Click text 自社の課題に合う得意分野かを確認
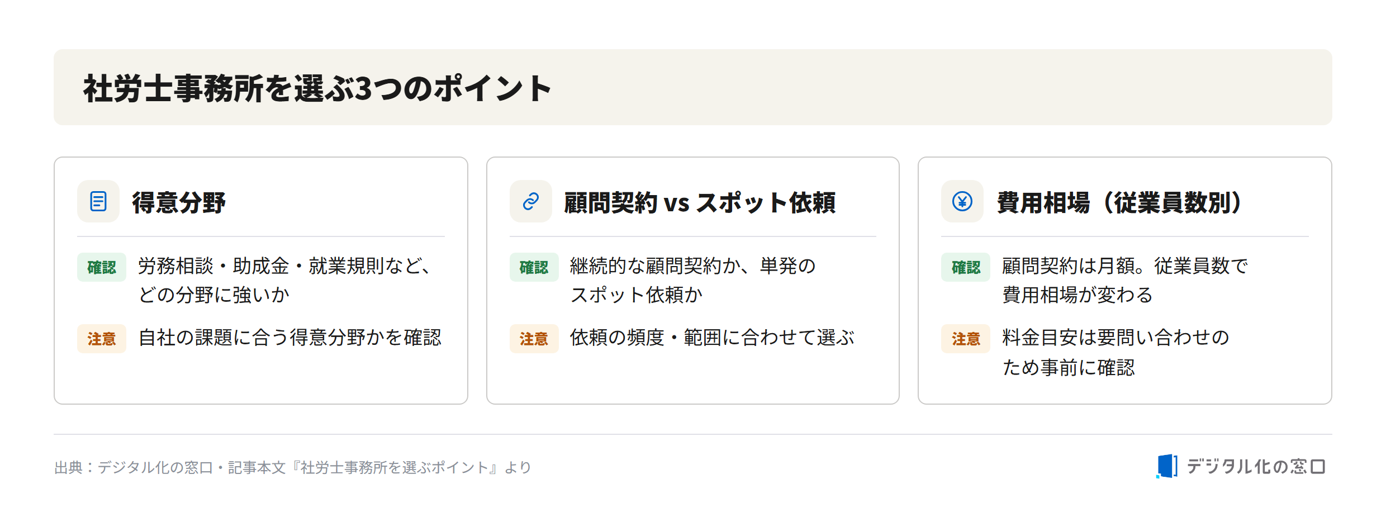 coord(289,338)
